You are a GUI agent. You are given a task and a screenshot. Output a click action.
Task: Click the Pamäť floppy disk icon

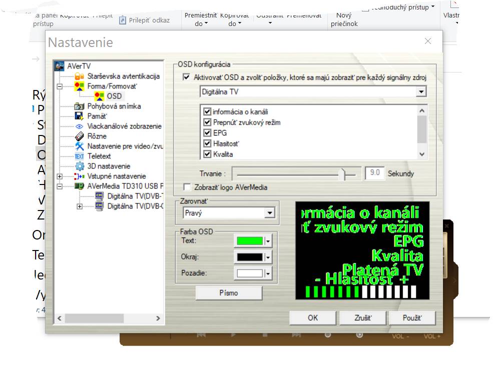click(80, 116)
